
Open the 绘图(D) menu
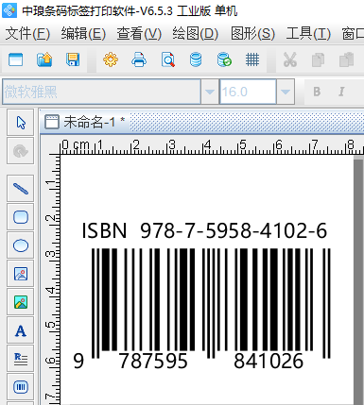(195, 33)
